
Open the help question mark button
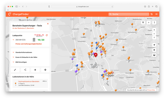pyautogui.click(x=154, y=23)
